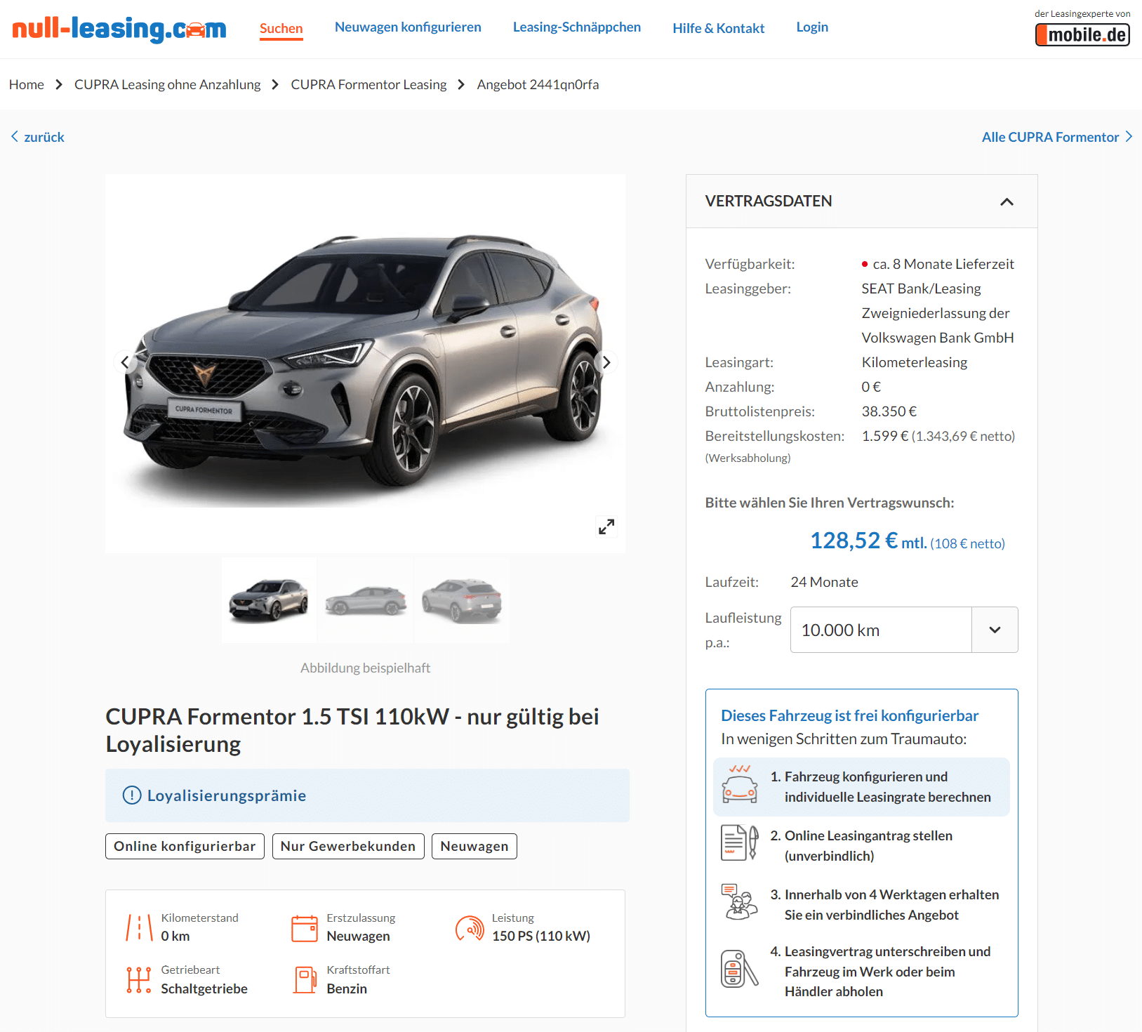Show next car image with right arrow
This screenshot has width=1142, height=1032.
(x=606, y=362)
